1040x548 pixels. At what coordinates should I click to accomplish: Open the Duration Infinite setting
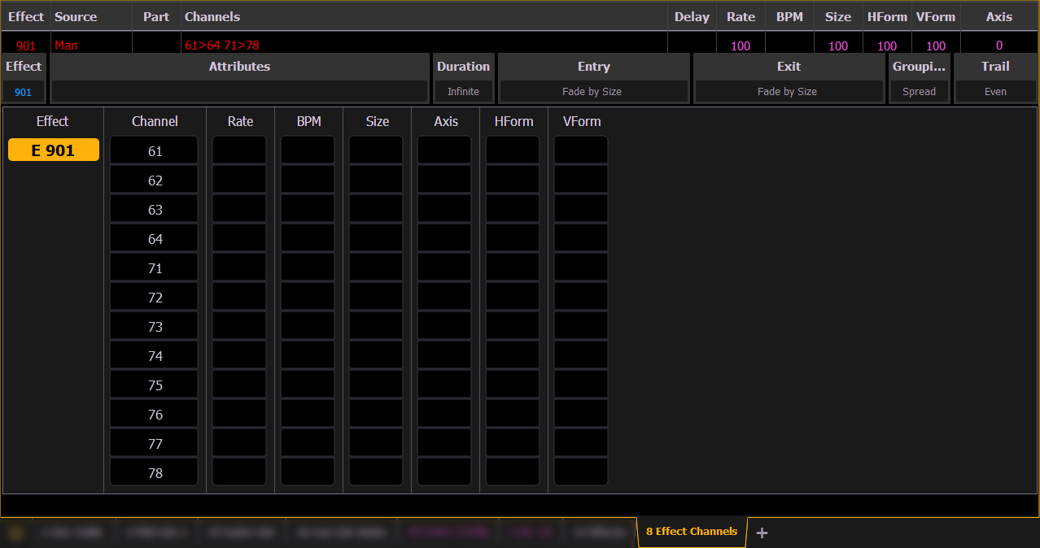point(463,92)
